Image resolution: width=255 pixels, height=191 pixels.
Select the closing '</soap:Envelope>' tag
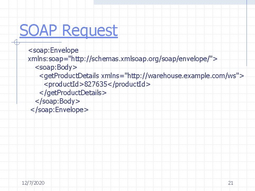(59, 110)
